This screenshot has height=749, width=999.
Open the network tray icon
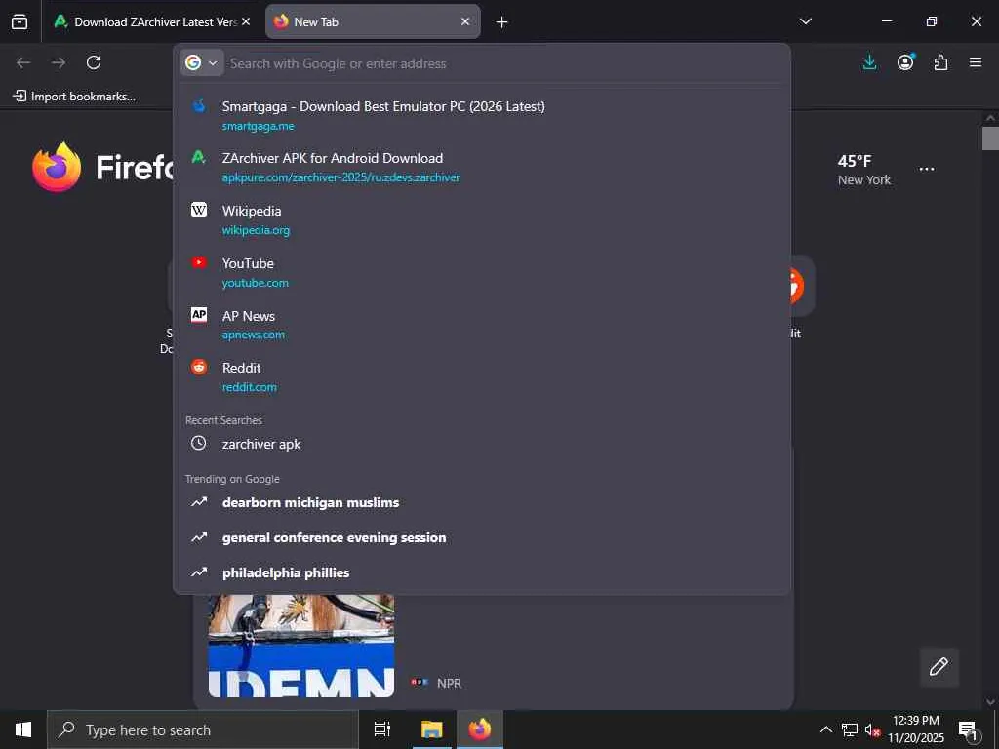850,729
